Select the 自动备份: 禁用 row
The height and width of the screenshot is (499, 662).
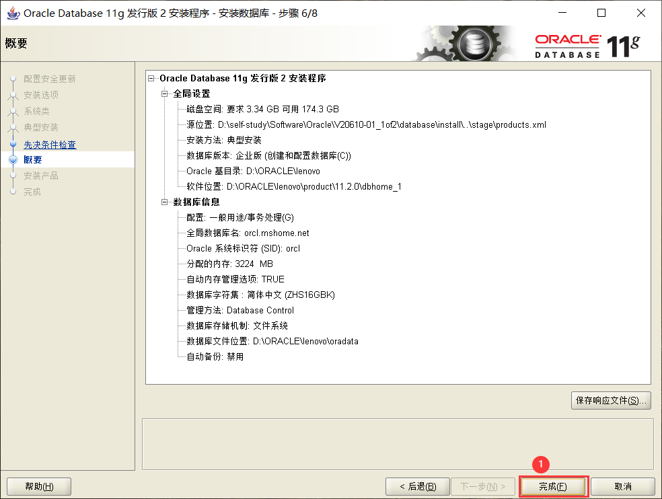coord(215,356)
